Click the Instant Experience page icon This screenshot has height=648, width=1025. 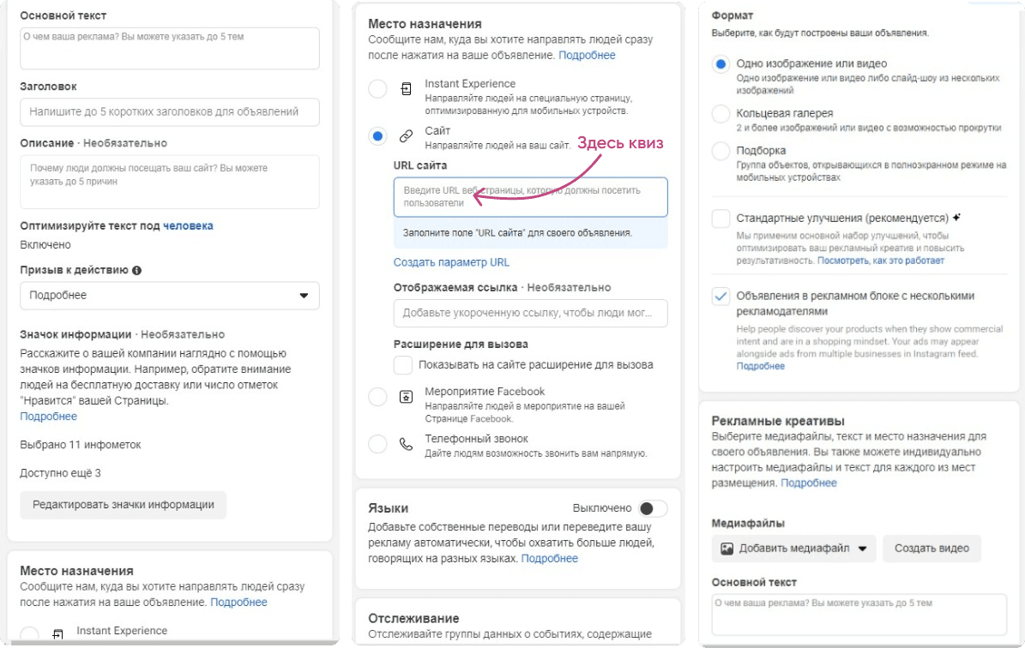[x=406, y=88]
